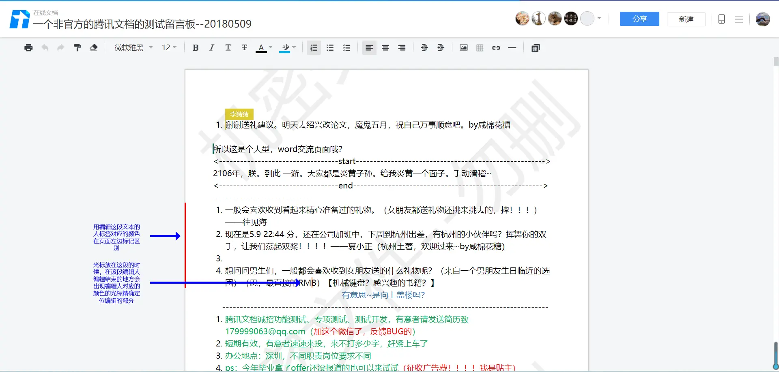Align text to the right
This screenshot has height=372, width=779.
tap(402, 48)
